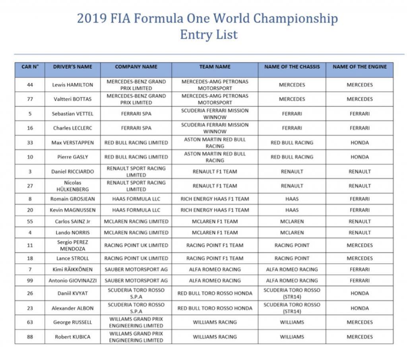Select the Daniil KVYAT driver cell
Image resolution: width=407 pixels, height=353 pixels.
pos(73,293)
